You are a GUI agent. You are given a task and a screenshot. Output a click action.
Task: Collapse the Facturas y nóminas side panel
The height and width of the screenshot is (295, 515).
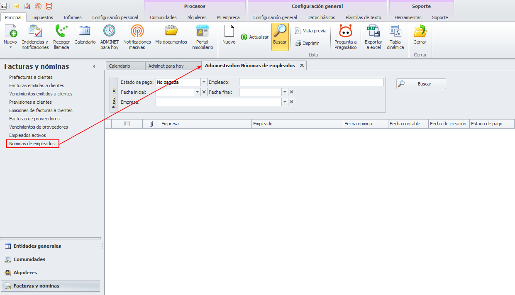pos(94,66)
